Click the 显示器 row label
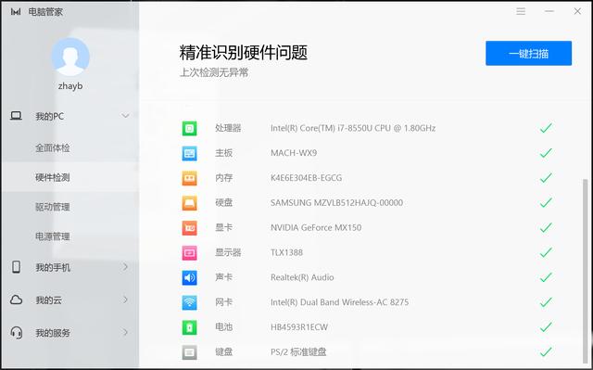593x370 pixels. [x=228, y=252]
